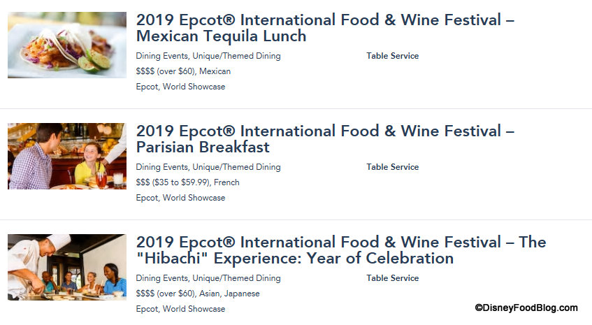Click the "$$$$ (over $60), Mexican" price text
592x325 pixels.
click(183, 71)
